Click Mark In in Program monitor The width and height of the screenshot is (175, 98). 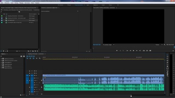tap(120, 51)
